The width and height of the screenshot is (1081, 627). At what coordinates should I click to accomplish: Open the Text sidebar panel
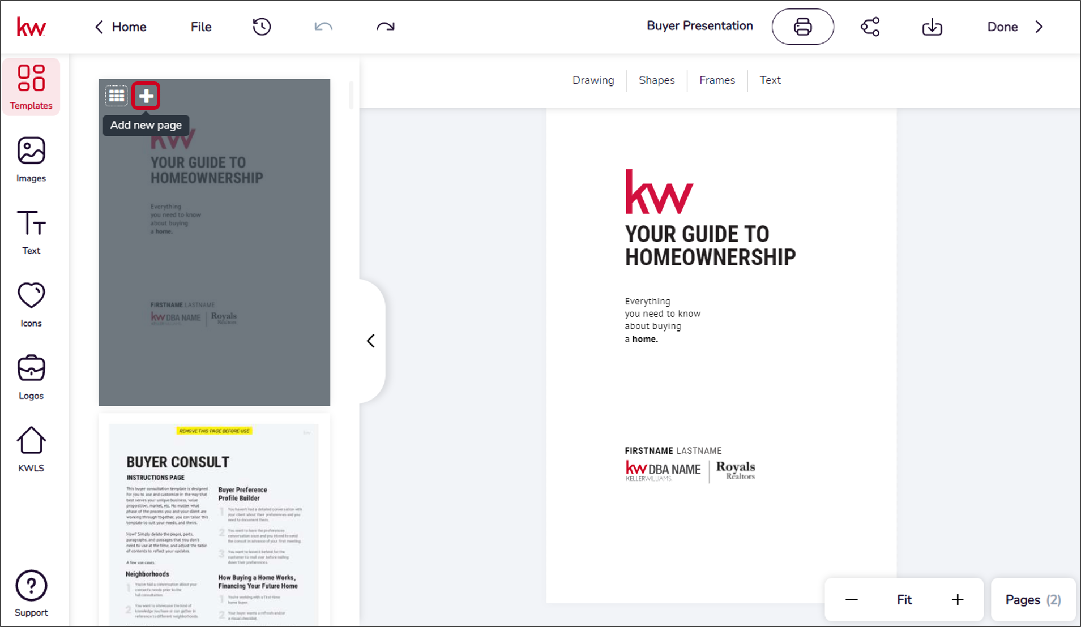(x=31, y=232)
